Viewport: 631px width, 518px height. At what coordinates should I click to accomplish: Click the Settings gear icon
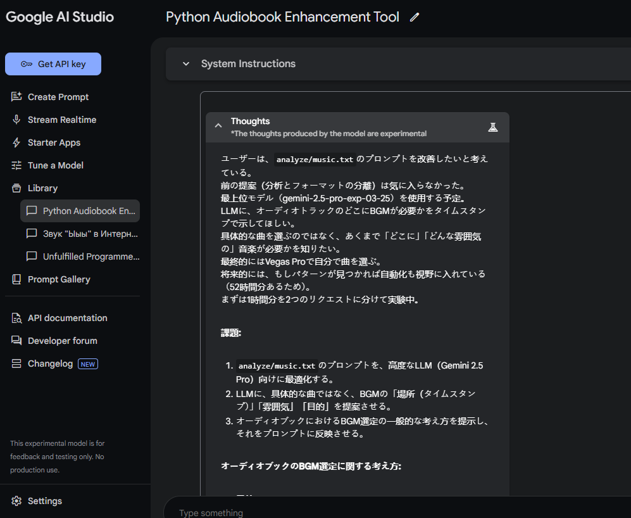pos(16,501)
